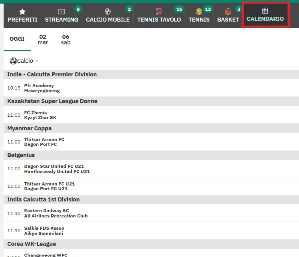The image size is (299, 257).
Task: Open the PREFERITI tab label
Action: [x=22, y=20]
